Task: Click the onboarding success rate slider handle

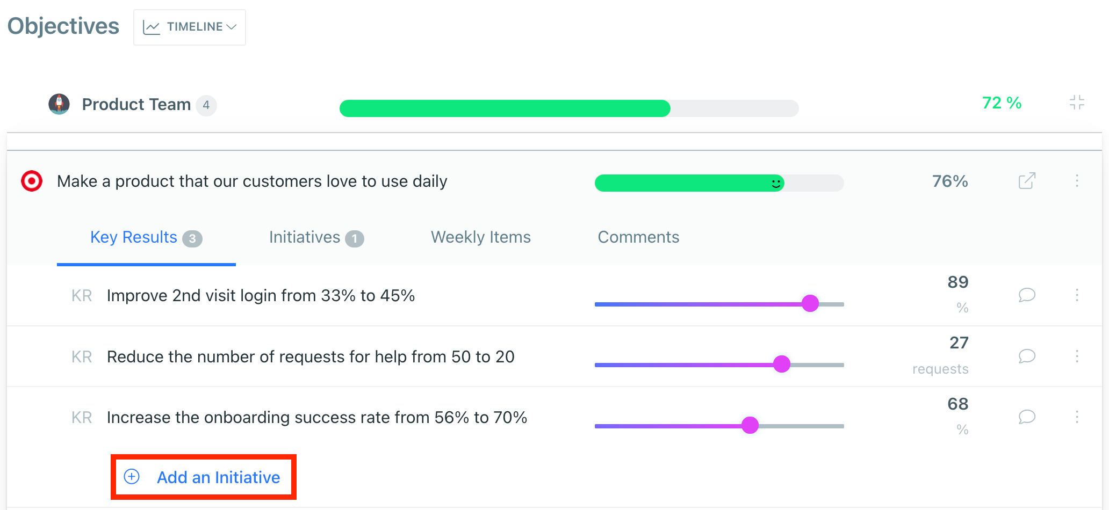Action: [x=750, y=425]
